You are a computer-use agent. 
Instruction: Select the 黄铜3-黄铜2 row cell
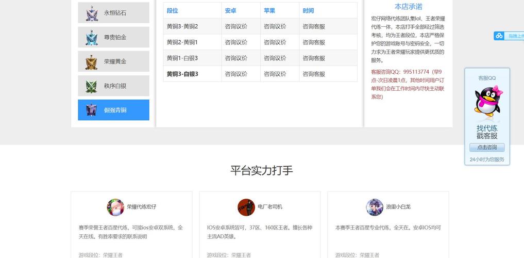(x=192, y=26)
